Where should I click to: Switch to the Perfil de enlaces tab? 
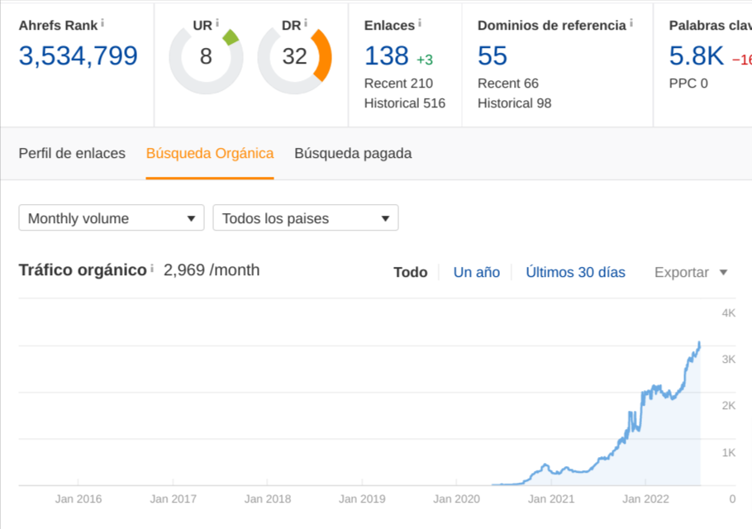point(72,154)
